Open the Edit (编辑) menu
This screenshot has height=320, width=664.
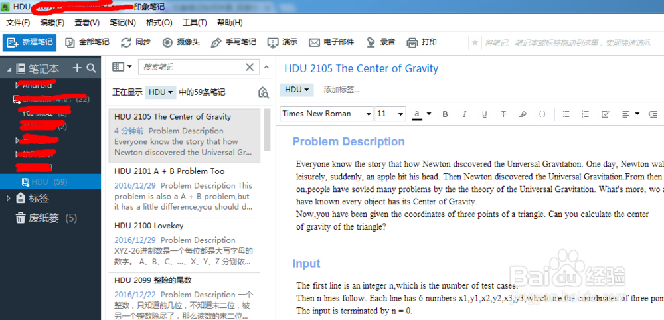pos(52,23)
